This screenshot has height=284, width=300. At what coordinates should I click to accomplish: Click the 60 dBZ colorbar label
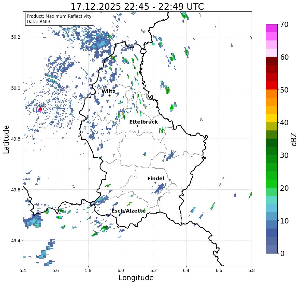[284, 57]
